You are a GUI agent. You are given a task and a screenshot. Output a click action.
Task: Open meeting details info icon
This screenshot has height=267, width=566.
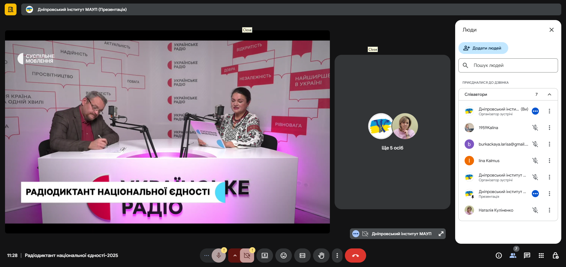498,256
